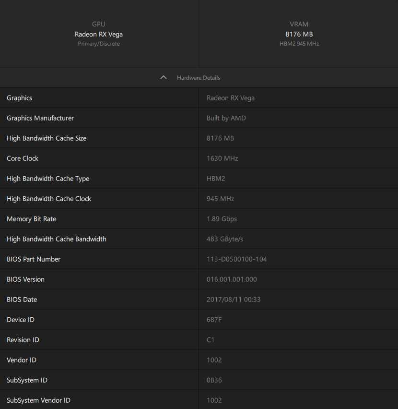This screenshot has width=398, height=409.
Task: Click the Core Clock label
Action: click(x=23, y=158)
